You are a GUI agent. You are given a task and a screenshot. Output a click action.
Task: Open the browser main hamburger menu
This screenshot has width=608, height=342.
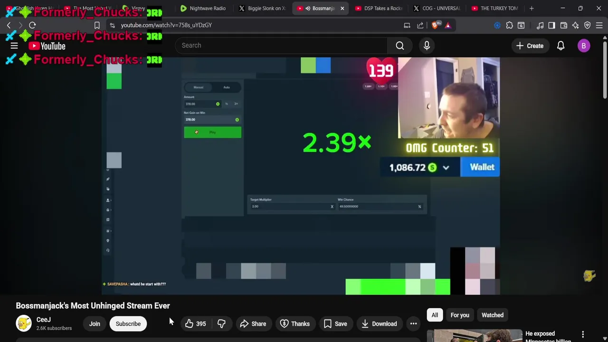point(599,25)
